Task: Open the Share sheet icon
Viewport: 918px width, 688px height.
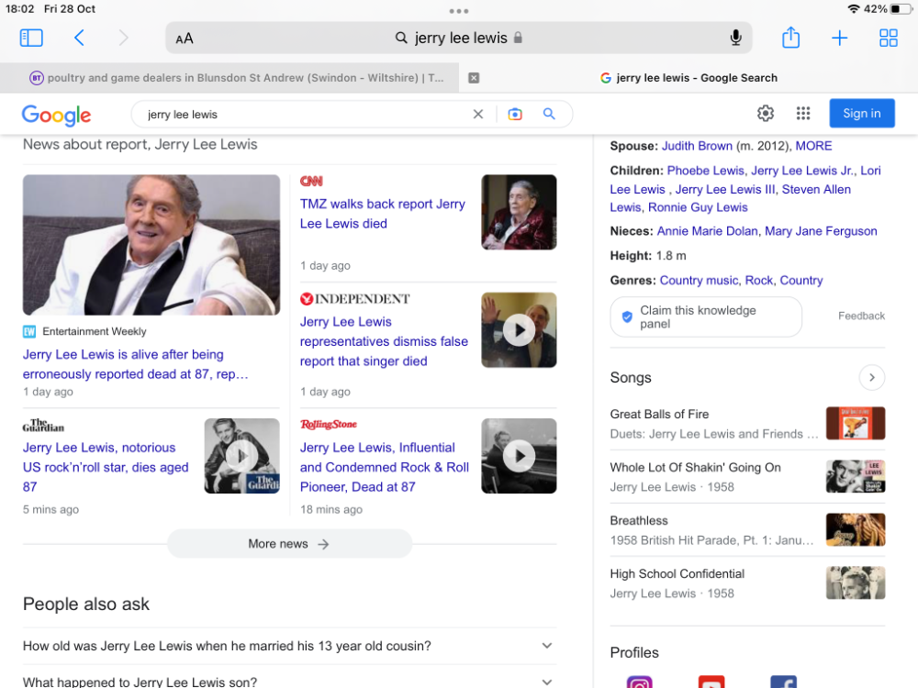Action: [790, 38]
